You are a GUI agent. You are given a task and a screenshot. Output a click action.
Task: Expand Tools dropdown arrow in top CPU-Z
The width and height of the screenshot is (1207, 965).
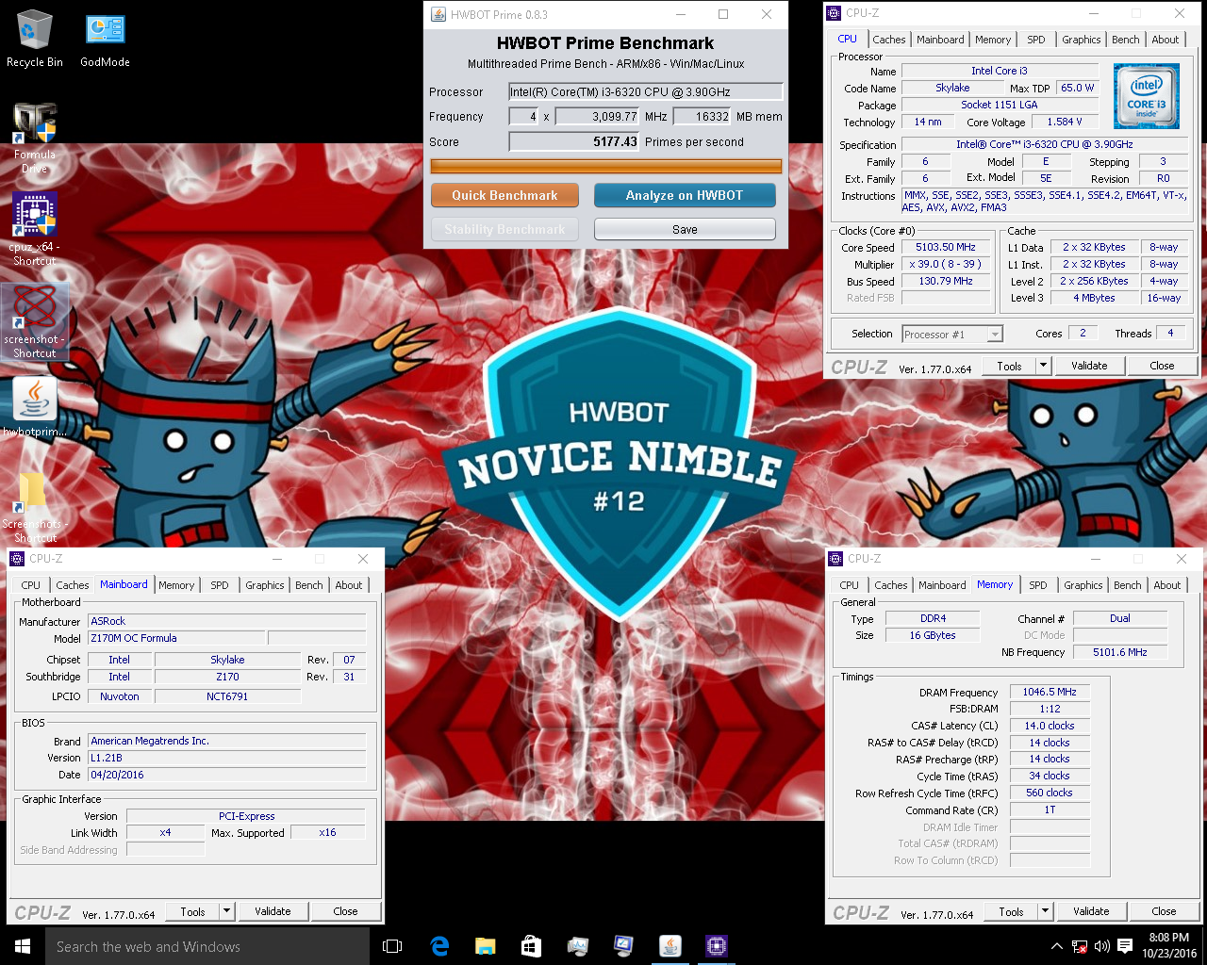pyautogui.click(x=1043, y=366)
